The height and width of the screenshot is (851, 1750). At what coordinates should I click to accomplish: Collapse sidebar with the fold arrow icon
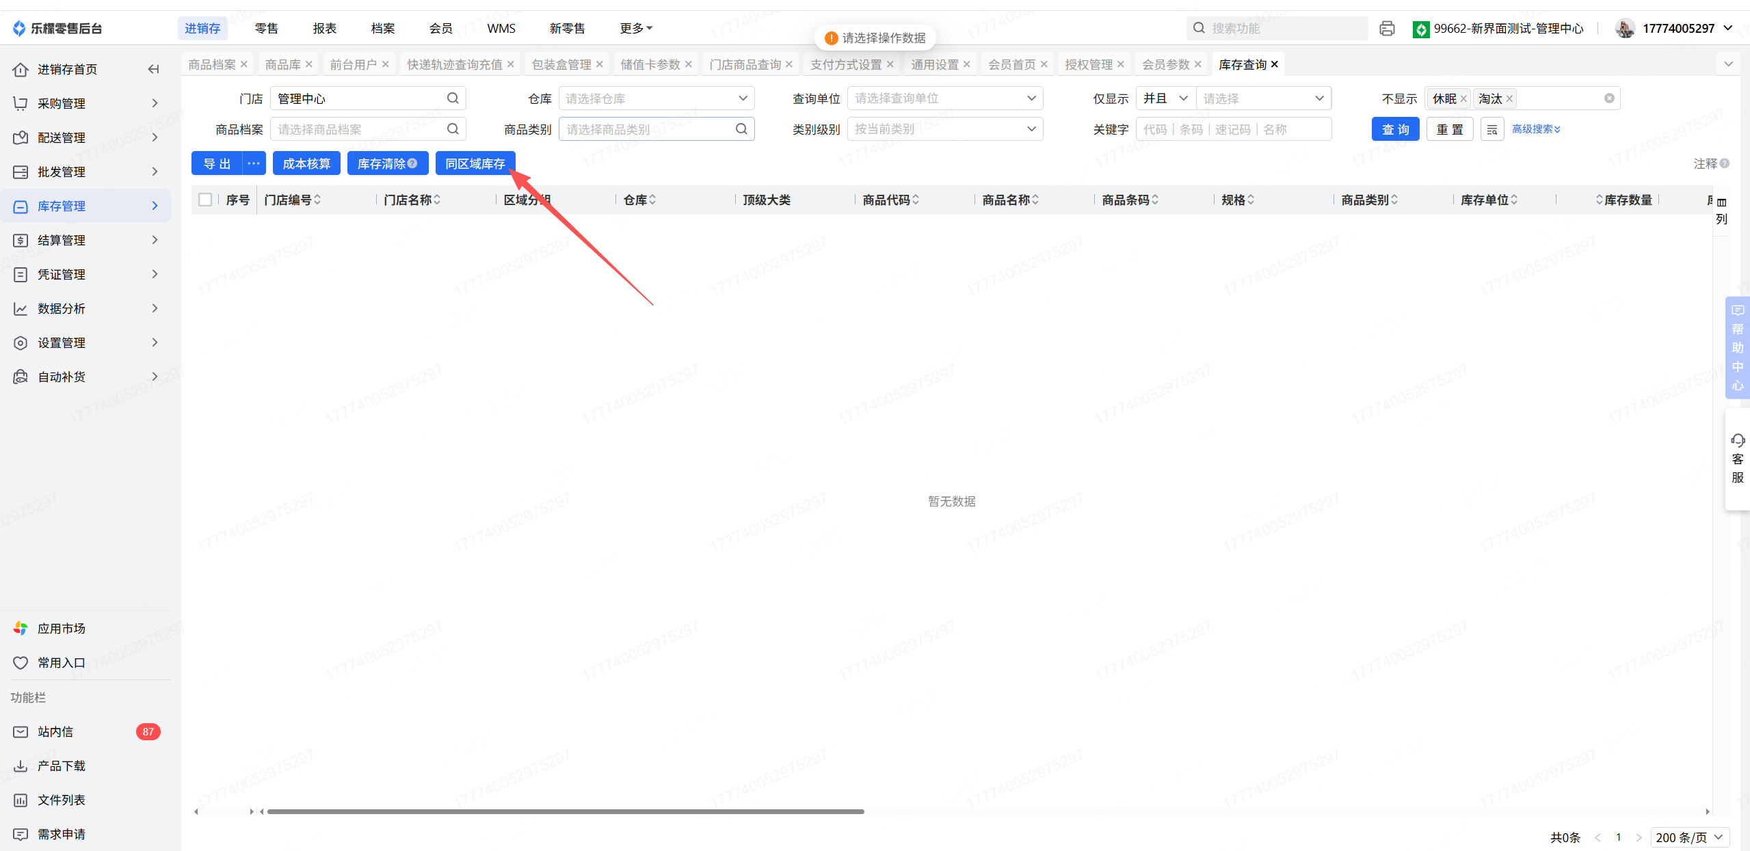154,69
